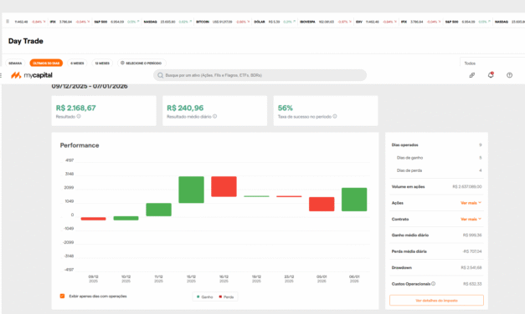Select the SEMANA period tab
Viewport: 525px width, 314px height.
coord(15,63)
